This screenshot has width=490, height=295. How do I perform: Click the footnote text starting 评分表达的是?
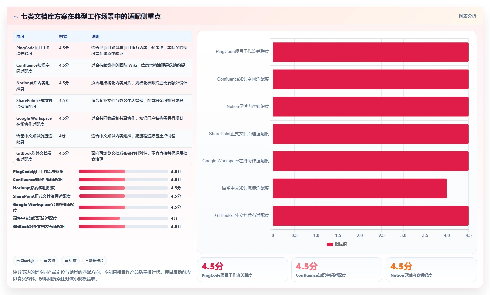pyautogui.click(x=102, y=275)
